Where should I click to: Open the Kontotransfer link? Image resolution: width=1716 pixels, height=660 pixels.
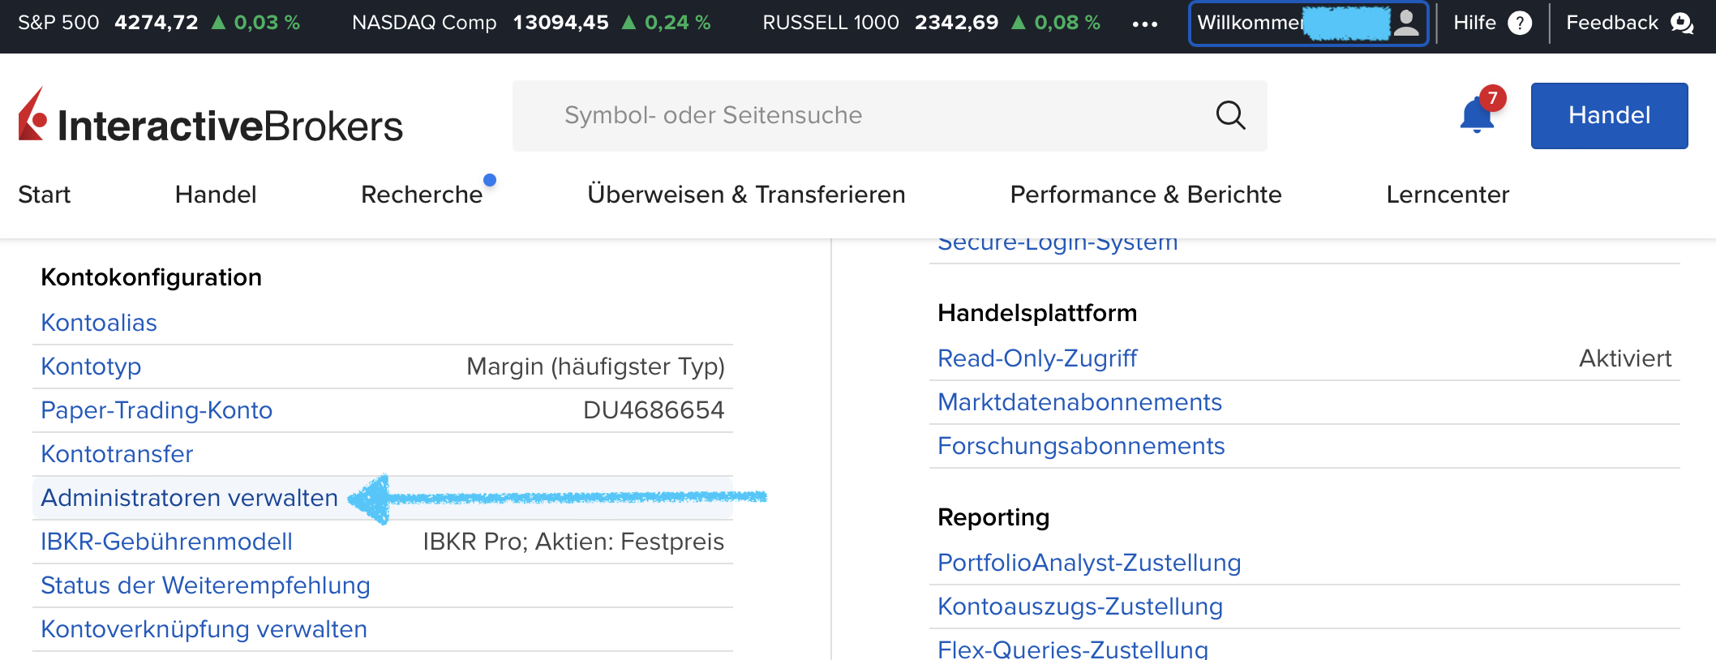pos(117,454)
